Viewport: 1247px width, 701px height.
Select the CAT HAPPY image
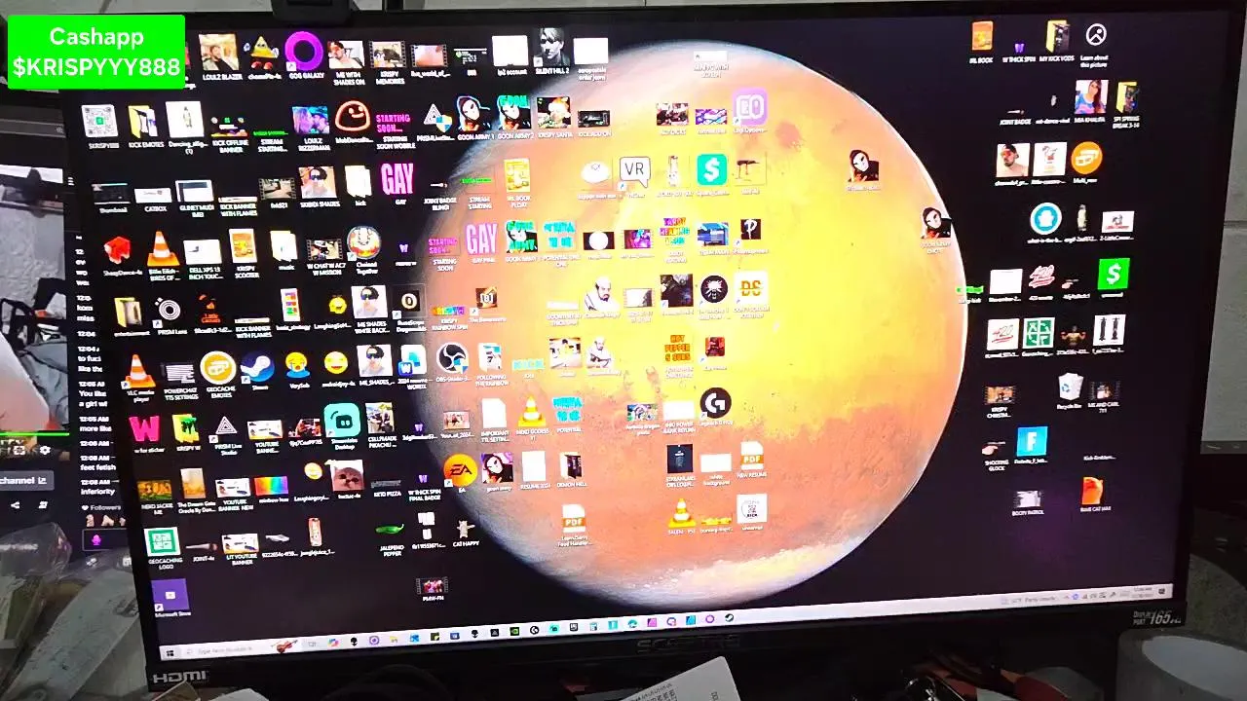[466, 534]
